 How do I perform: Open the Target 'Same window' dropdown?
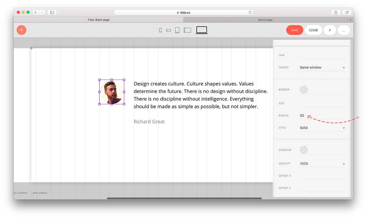pyautogui.click(x=322, y=68)
